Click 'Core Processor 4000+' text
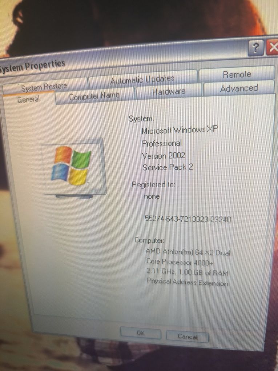This screenshot has width=278, height=371. pyautogui.click(x=180, y=262)
